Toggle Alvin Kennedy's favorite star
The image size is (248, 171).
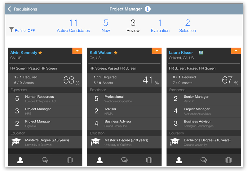coord(40,53)
